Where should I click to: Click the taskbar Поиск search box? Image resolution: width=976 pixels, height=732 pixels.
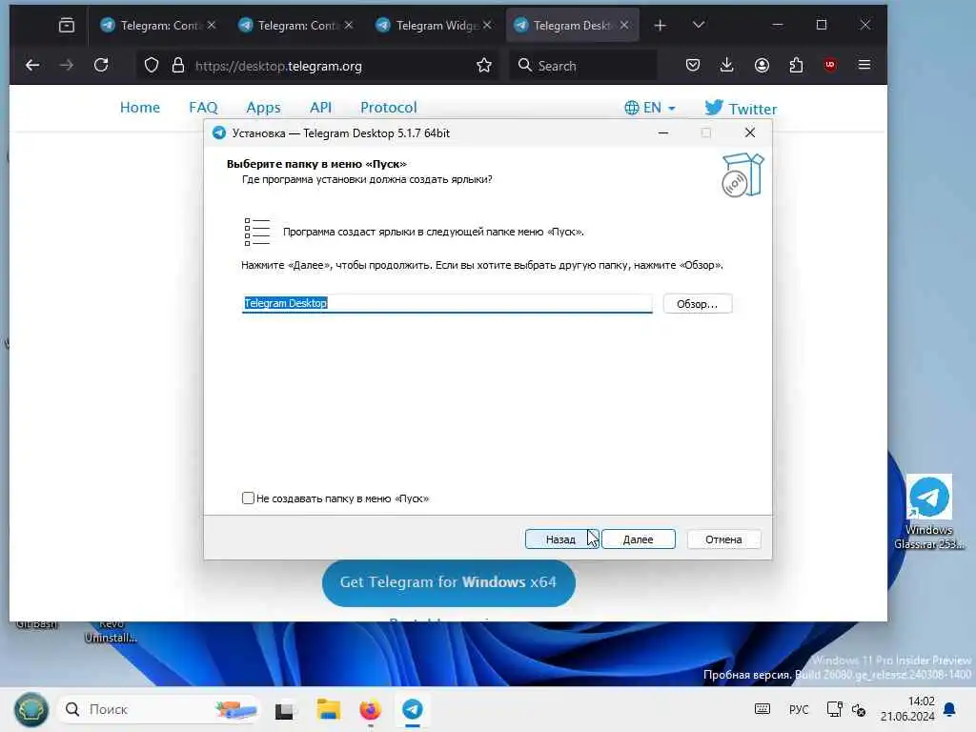click(159, 709)
